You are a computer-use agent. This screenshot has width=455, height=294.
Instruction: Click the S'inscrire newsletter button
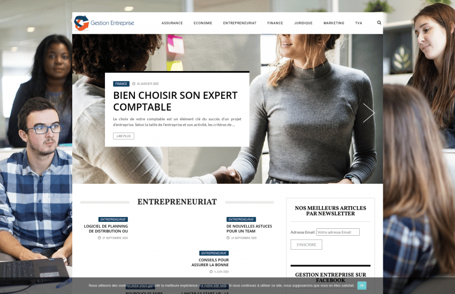click(x=306, y=244)
